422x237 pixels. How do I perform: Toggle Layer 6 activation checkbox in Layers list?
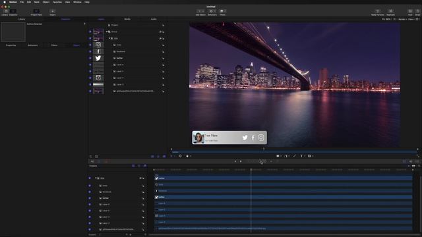90,65
